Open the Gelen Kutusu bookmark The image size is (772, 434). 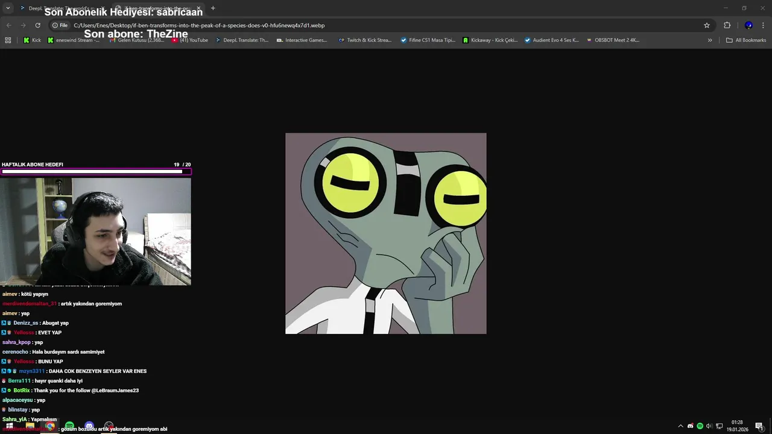pos(136,40)
